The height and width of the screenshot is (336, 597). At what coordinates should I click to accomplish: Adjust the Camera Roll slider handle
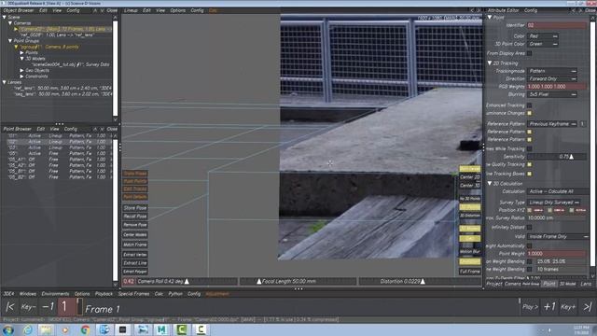[187, 282]
